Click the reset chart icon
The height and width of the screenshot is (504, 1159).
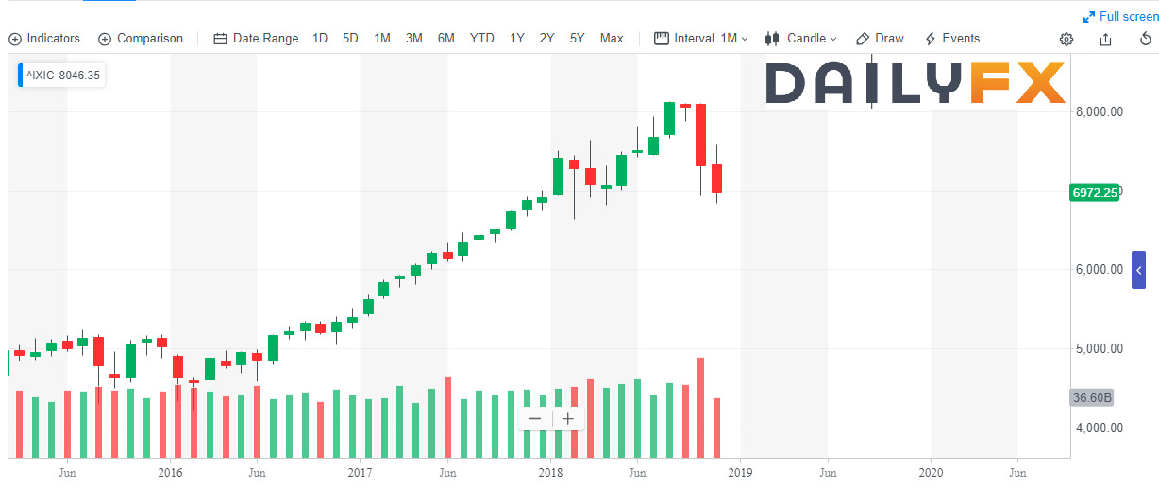(x=1146, y=39)
